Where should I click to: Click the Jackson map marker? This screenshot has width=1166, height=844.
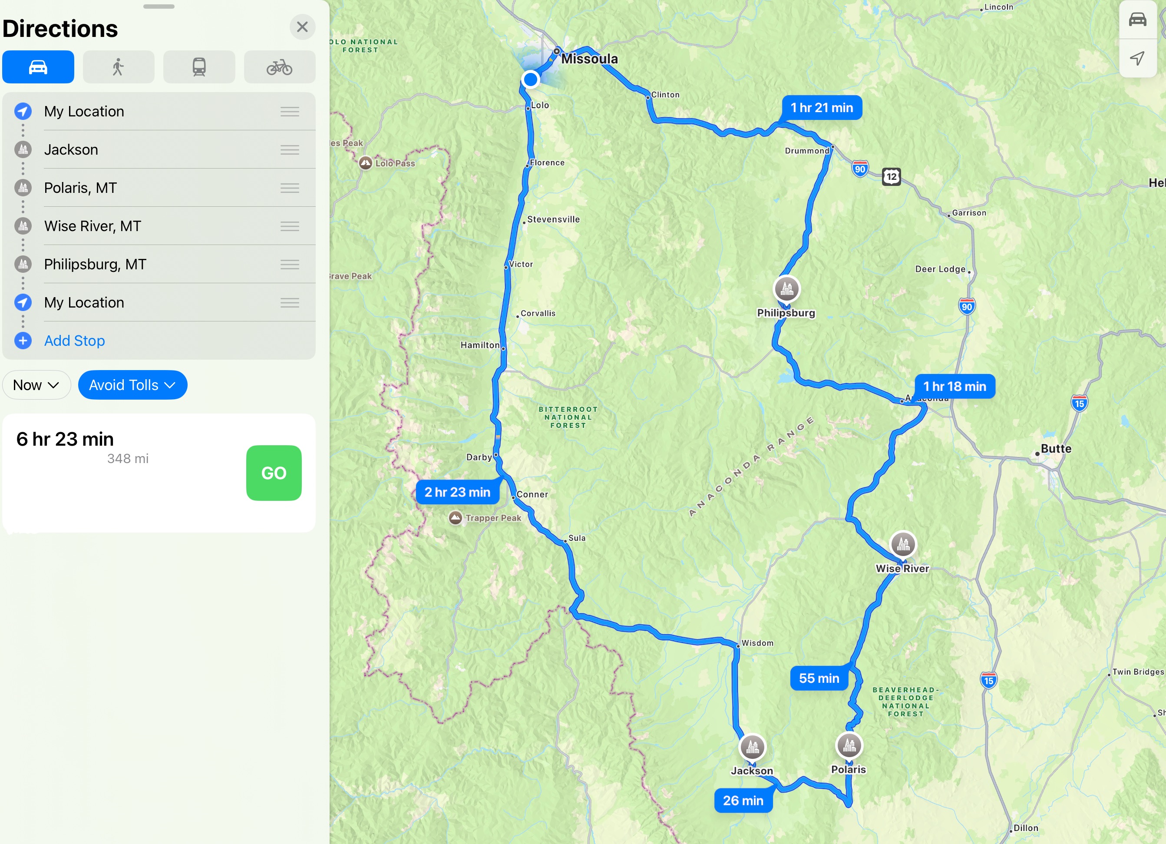752,747
